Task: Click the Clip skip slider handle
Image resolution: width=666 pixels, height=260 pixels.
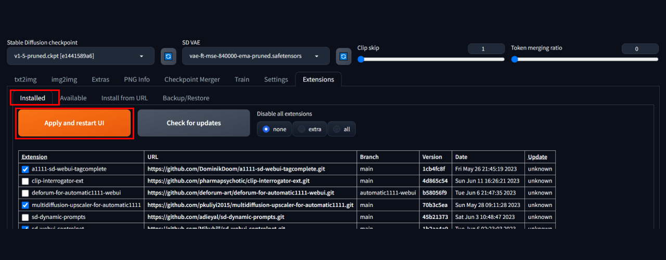Action: point(361,59)
